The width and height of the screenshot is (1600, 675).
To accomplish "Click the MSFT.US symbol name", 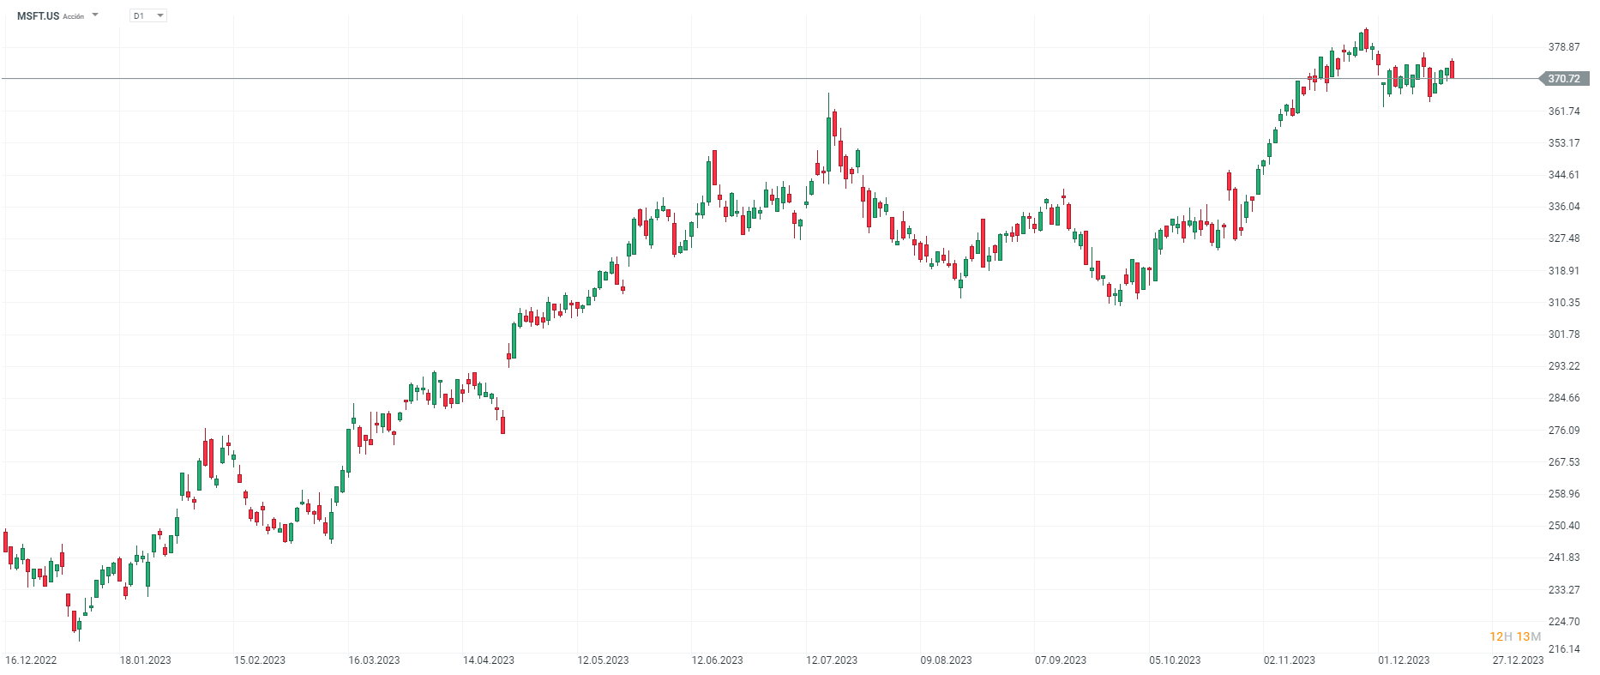I will [x=38, y=16].
